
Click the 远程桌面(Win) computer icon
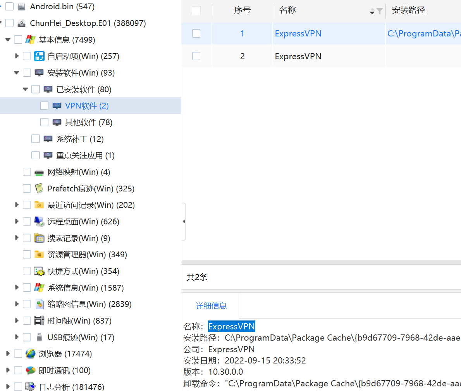(x=39, y=221)
